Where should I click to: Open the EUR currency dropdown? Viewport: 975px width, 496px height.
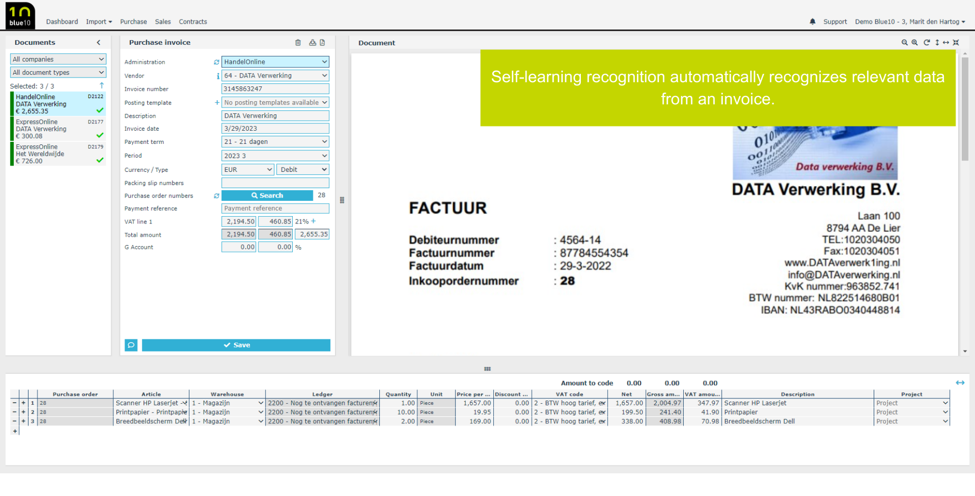[248, 169]
